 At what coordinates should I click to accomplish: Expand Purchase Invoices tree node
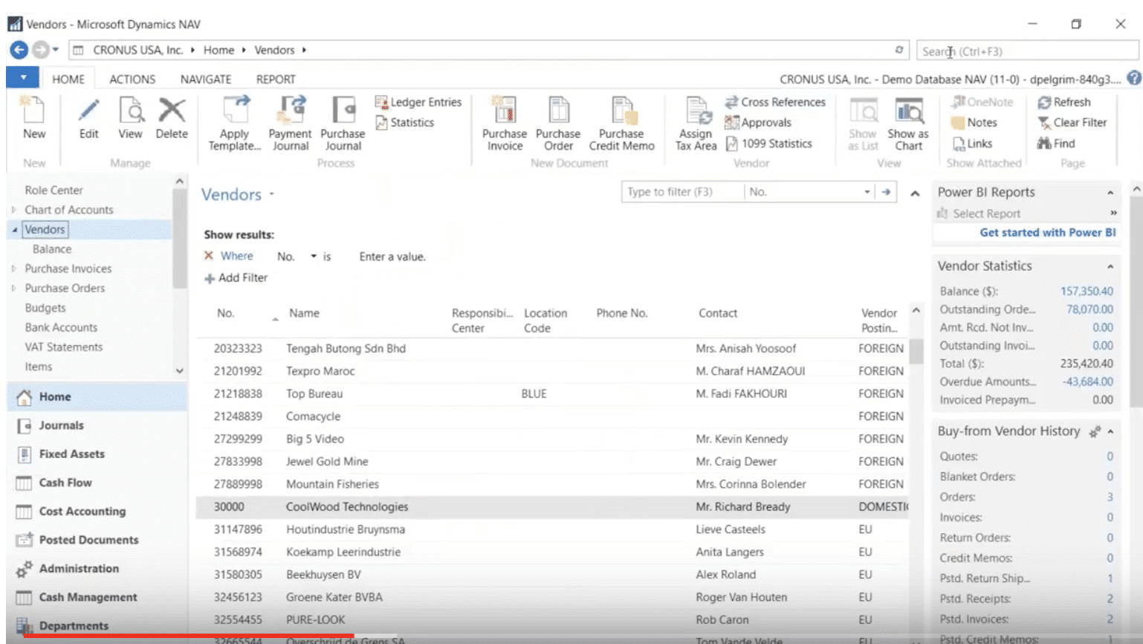(13, 268)
